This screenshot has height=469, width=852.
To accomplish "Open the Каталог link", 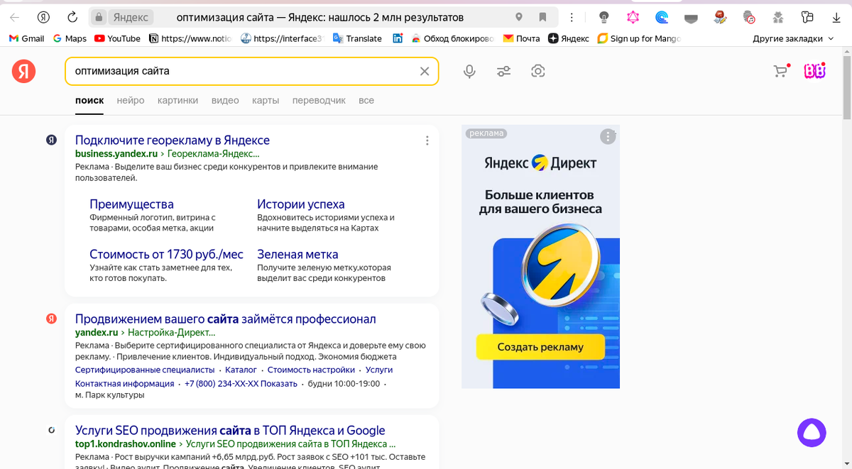I will tap(241, 370).
